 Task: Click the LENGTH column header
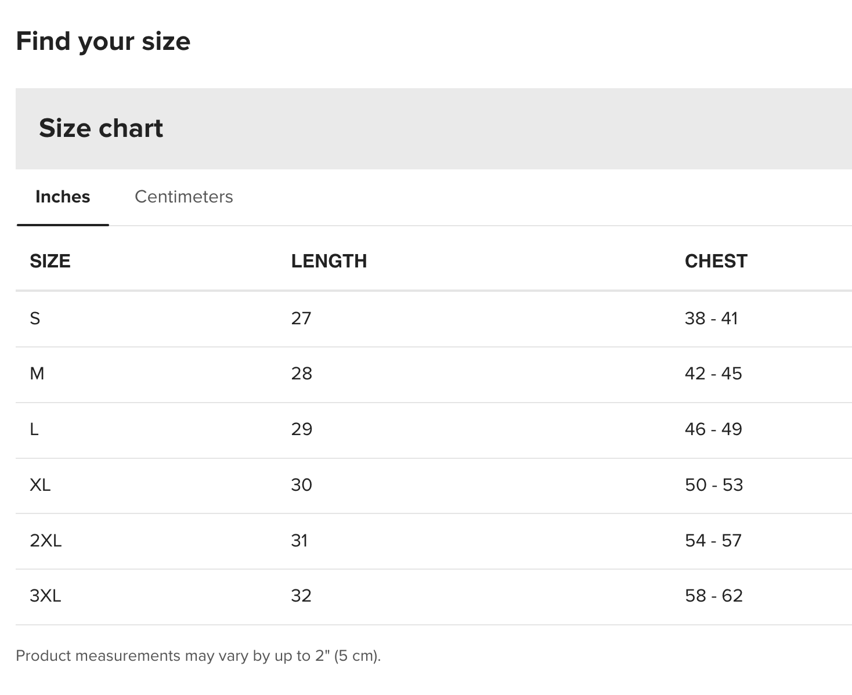point(328,261)
